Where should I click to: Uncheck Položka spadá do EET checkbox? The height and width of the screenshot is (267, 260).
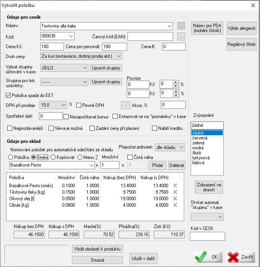pyautogui.click(x=9, y=95)
